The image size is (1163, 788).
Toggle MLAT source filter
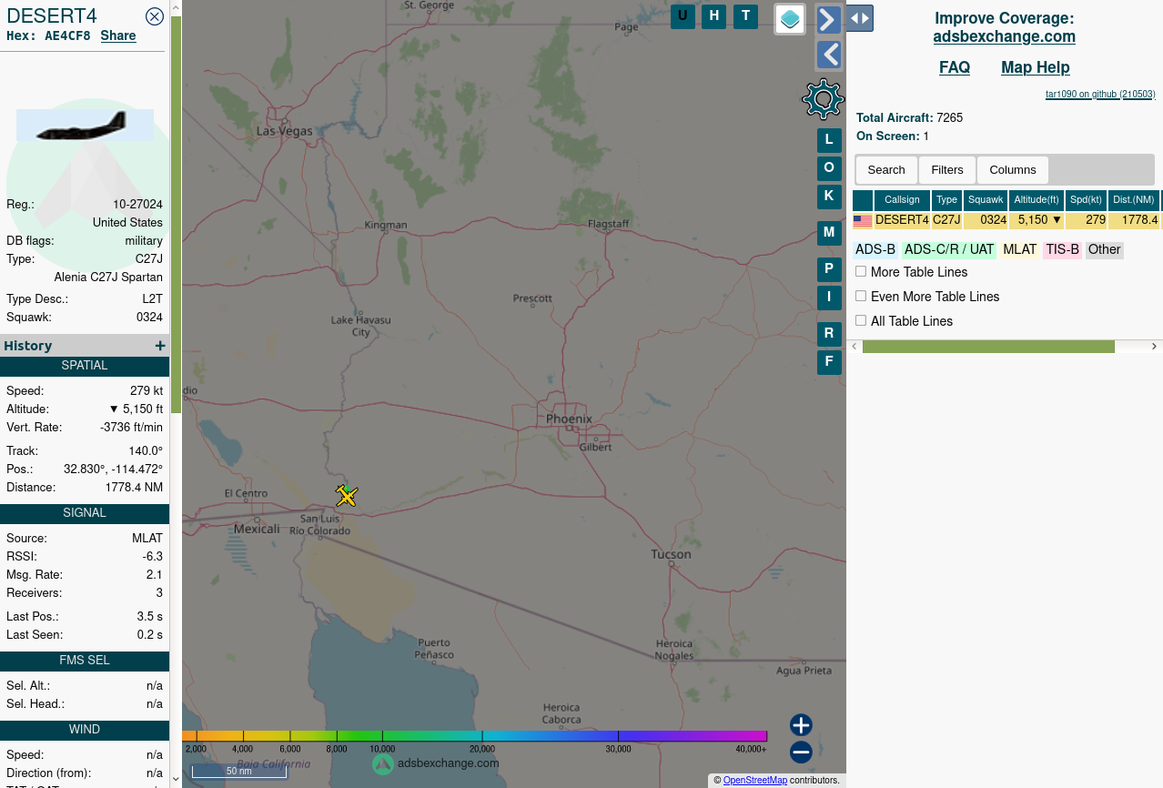1020,249
